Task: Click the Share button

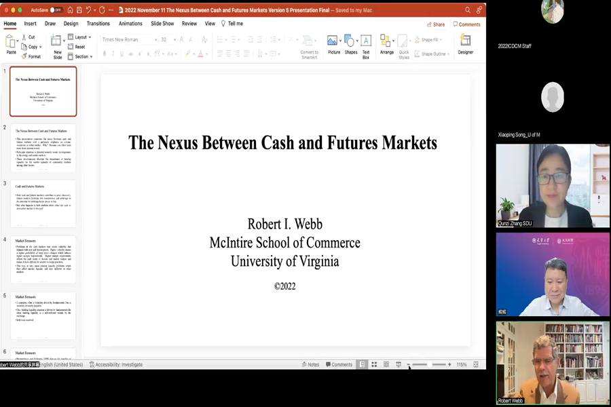Action: (x=435, y=24)
